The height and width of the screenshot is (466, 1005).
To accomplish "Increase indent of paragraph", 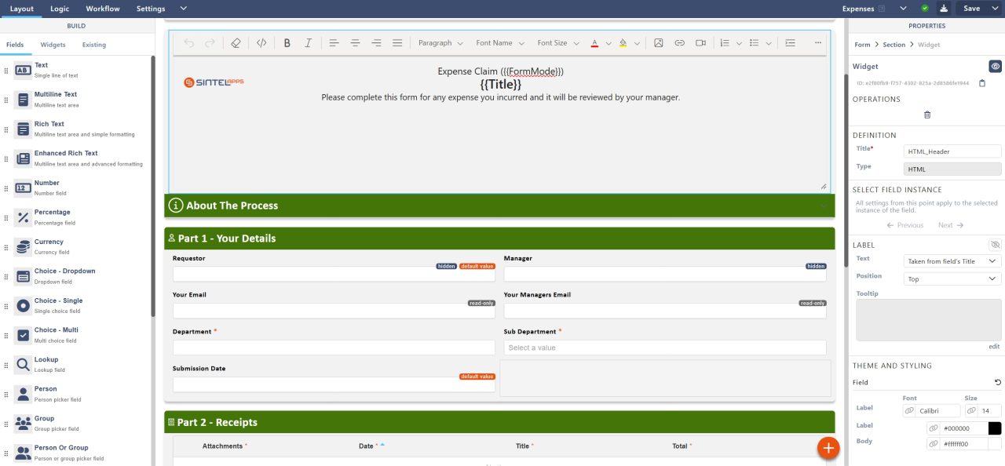I will click(790, 43).
